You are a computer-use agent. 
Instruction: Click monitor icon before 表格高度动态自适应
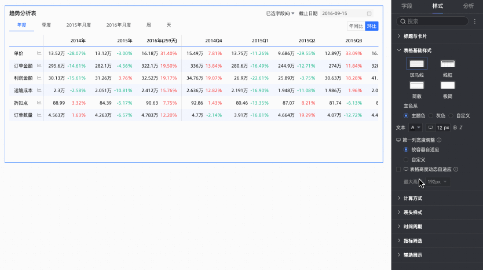tap(406, 169)
